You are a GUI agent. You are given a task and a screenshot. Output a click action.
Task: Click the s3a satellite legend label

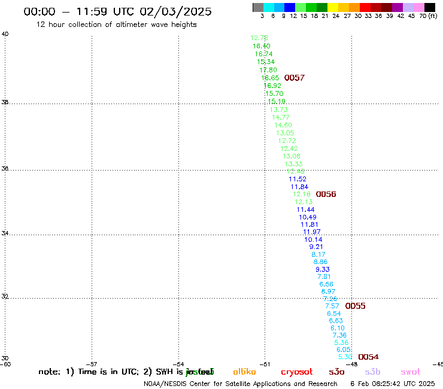pos(336,372)
